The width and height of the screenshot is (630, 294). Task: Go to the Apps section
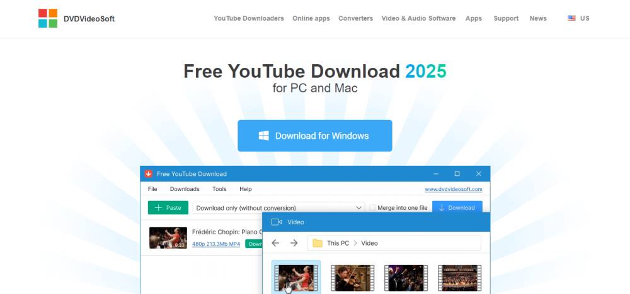(x=474, y=18)
